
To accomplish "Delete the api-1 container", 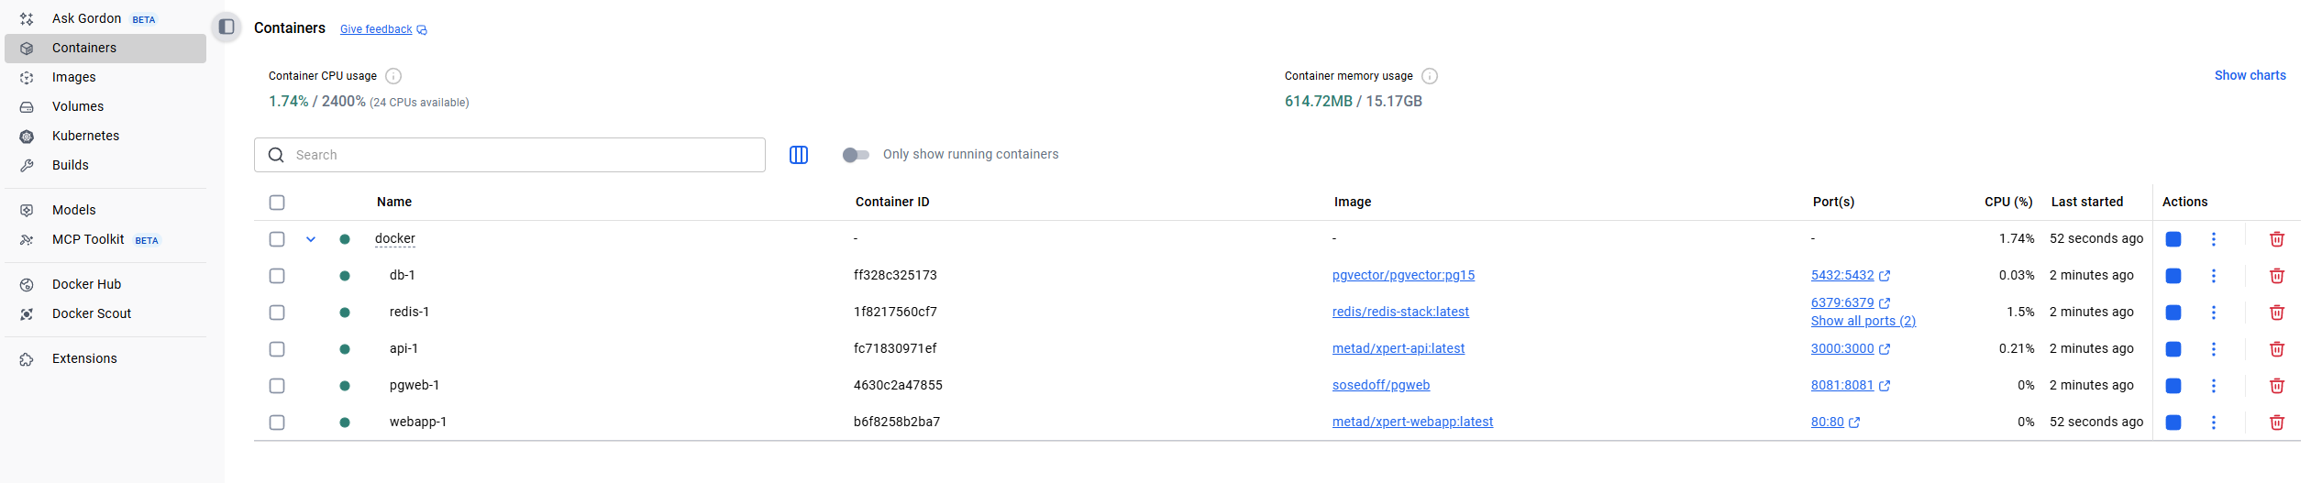I will point(2277,349).
